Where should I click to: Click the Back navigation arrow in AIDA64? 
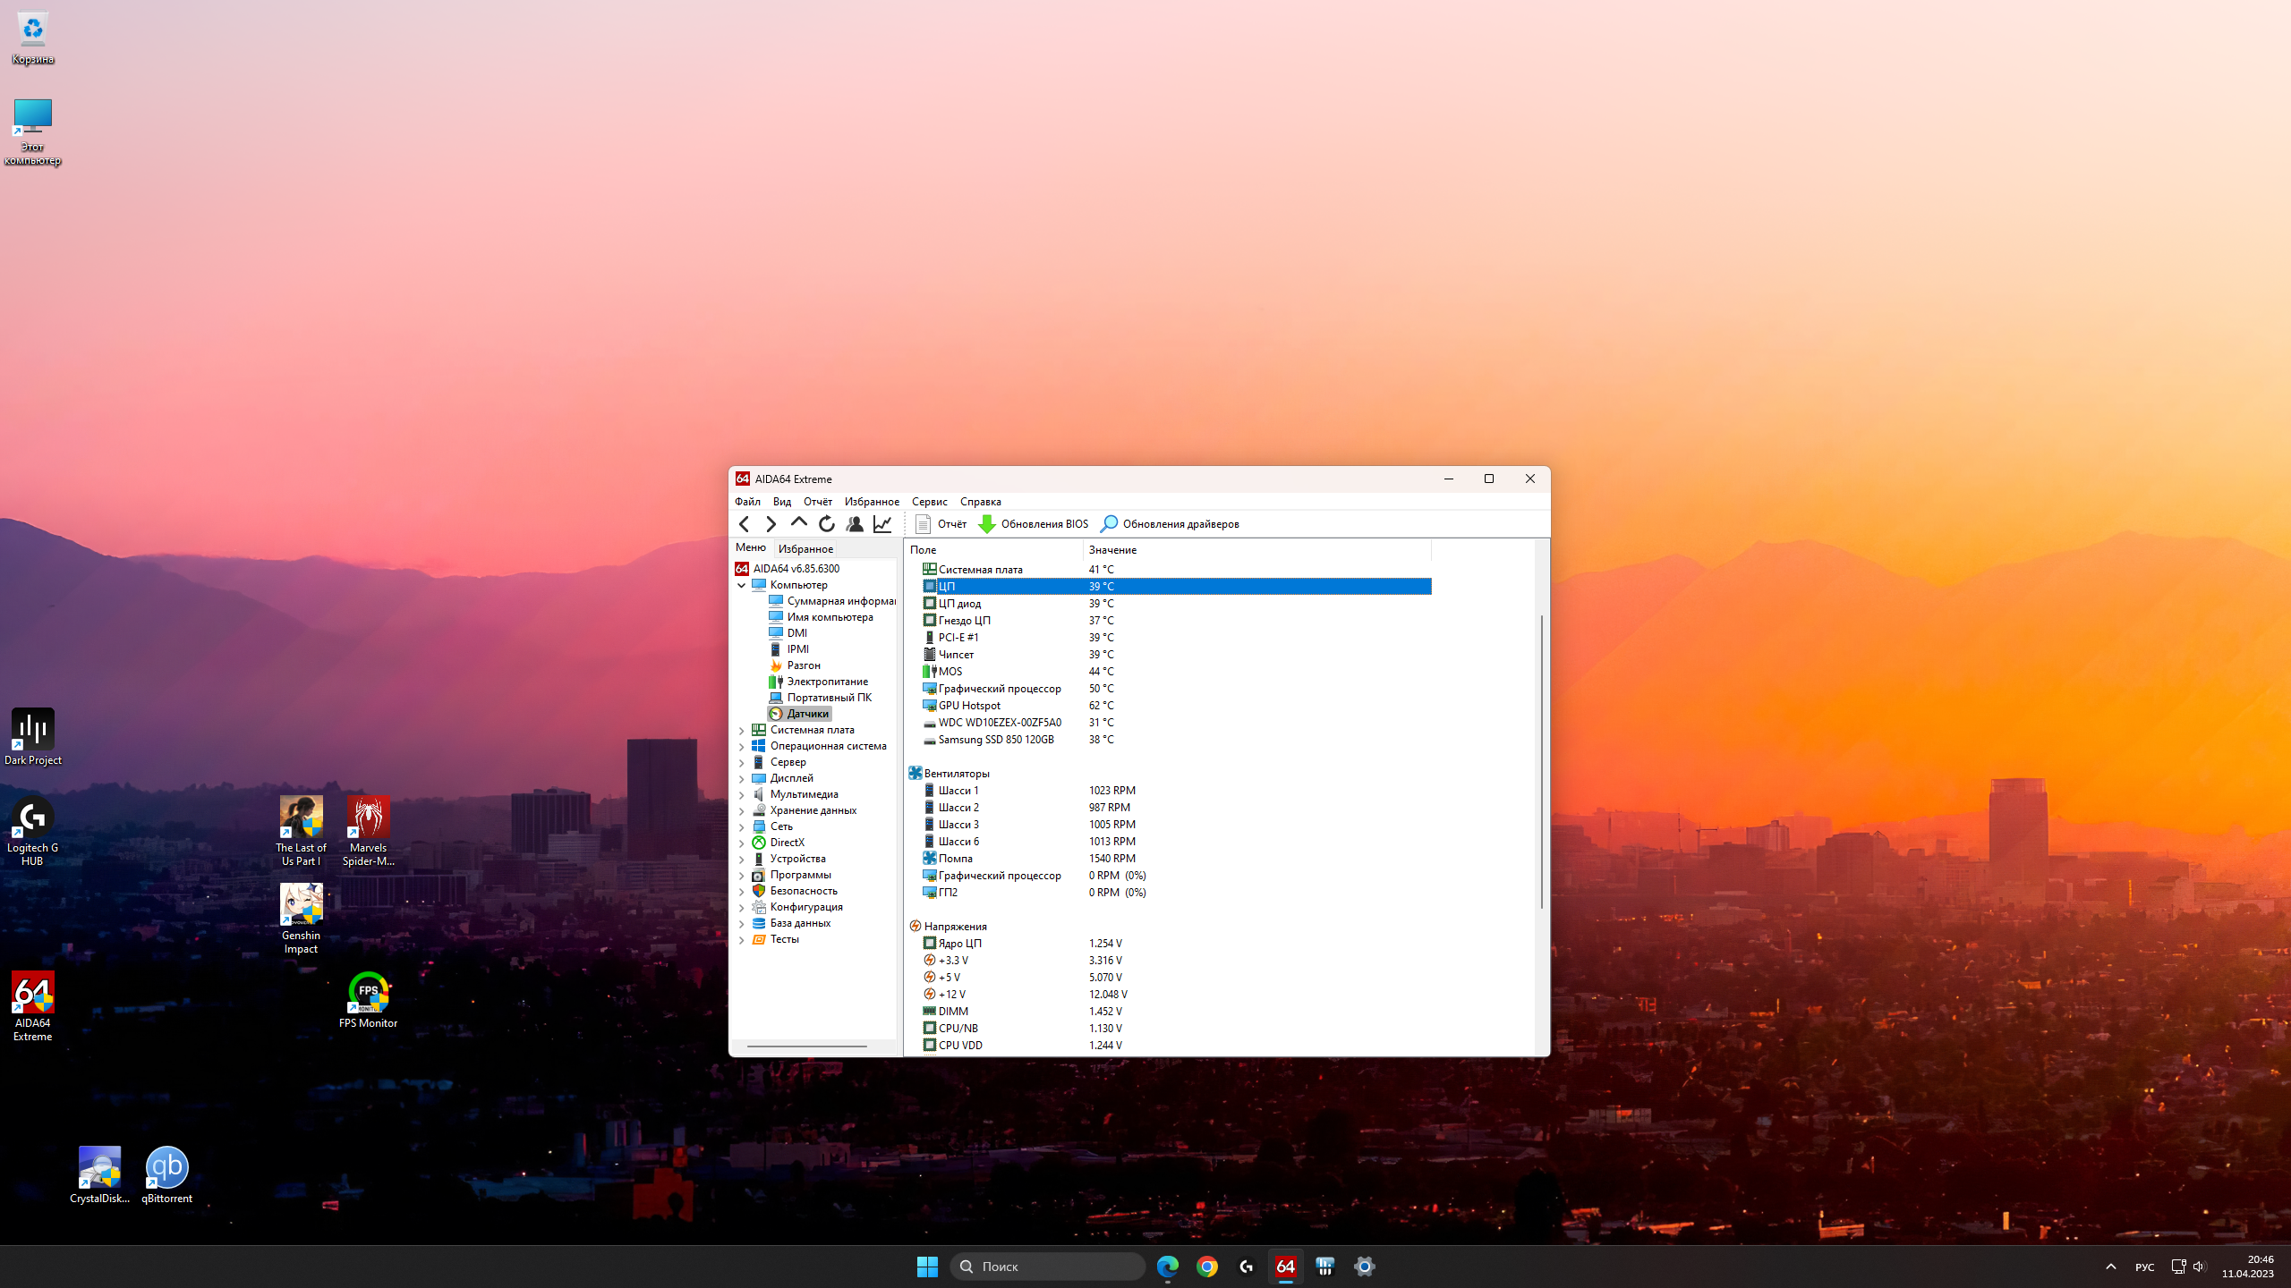744,524
